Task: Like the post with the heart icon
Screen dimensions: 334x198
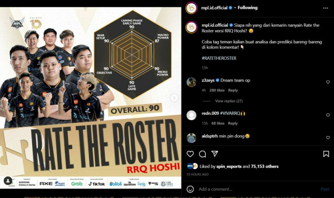Action: pos(190,154)
